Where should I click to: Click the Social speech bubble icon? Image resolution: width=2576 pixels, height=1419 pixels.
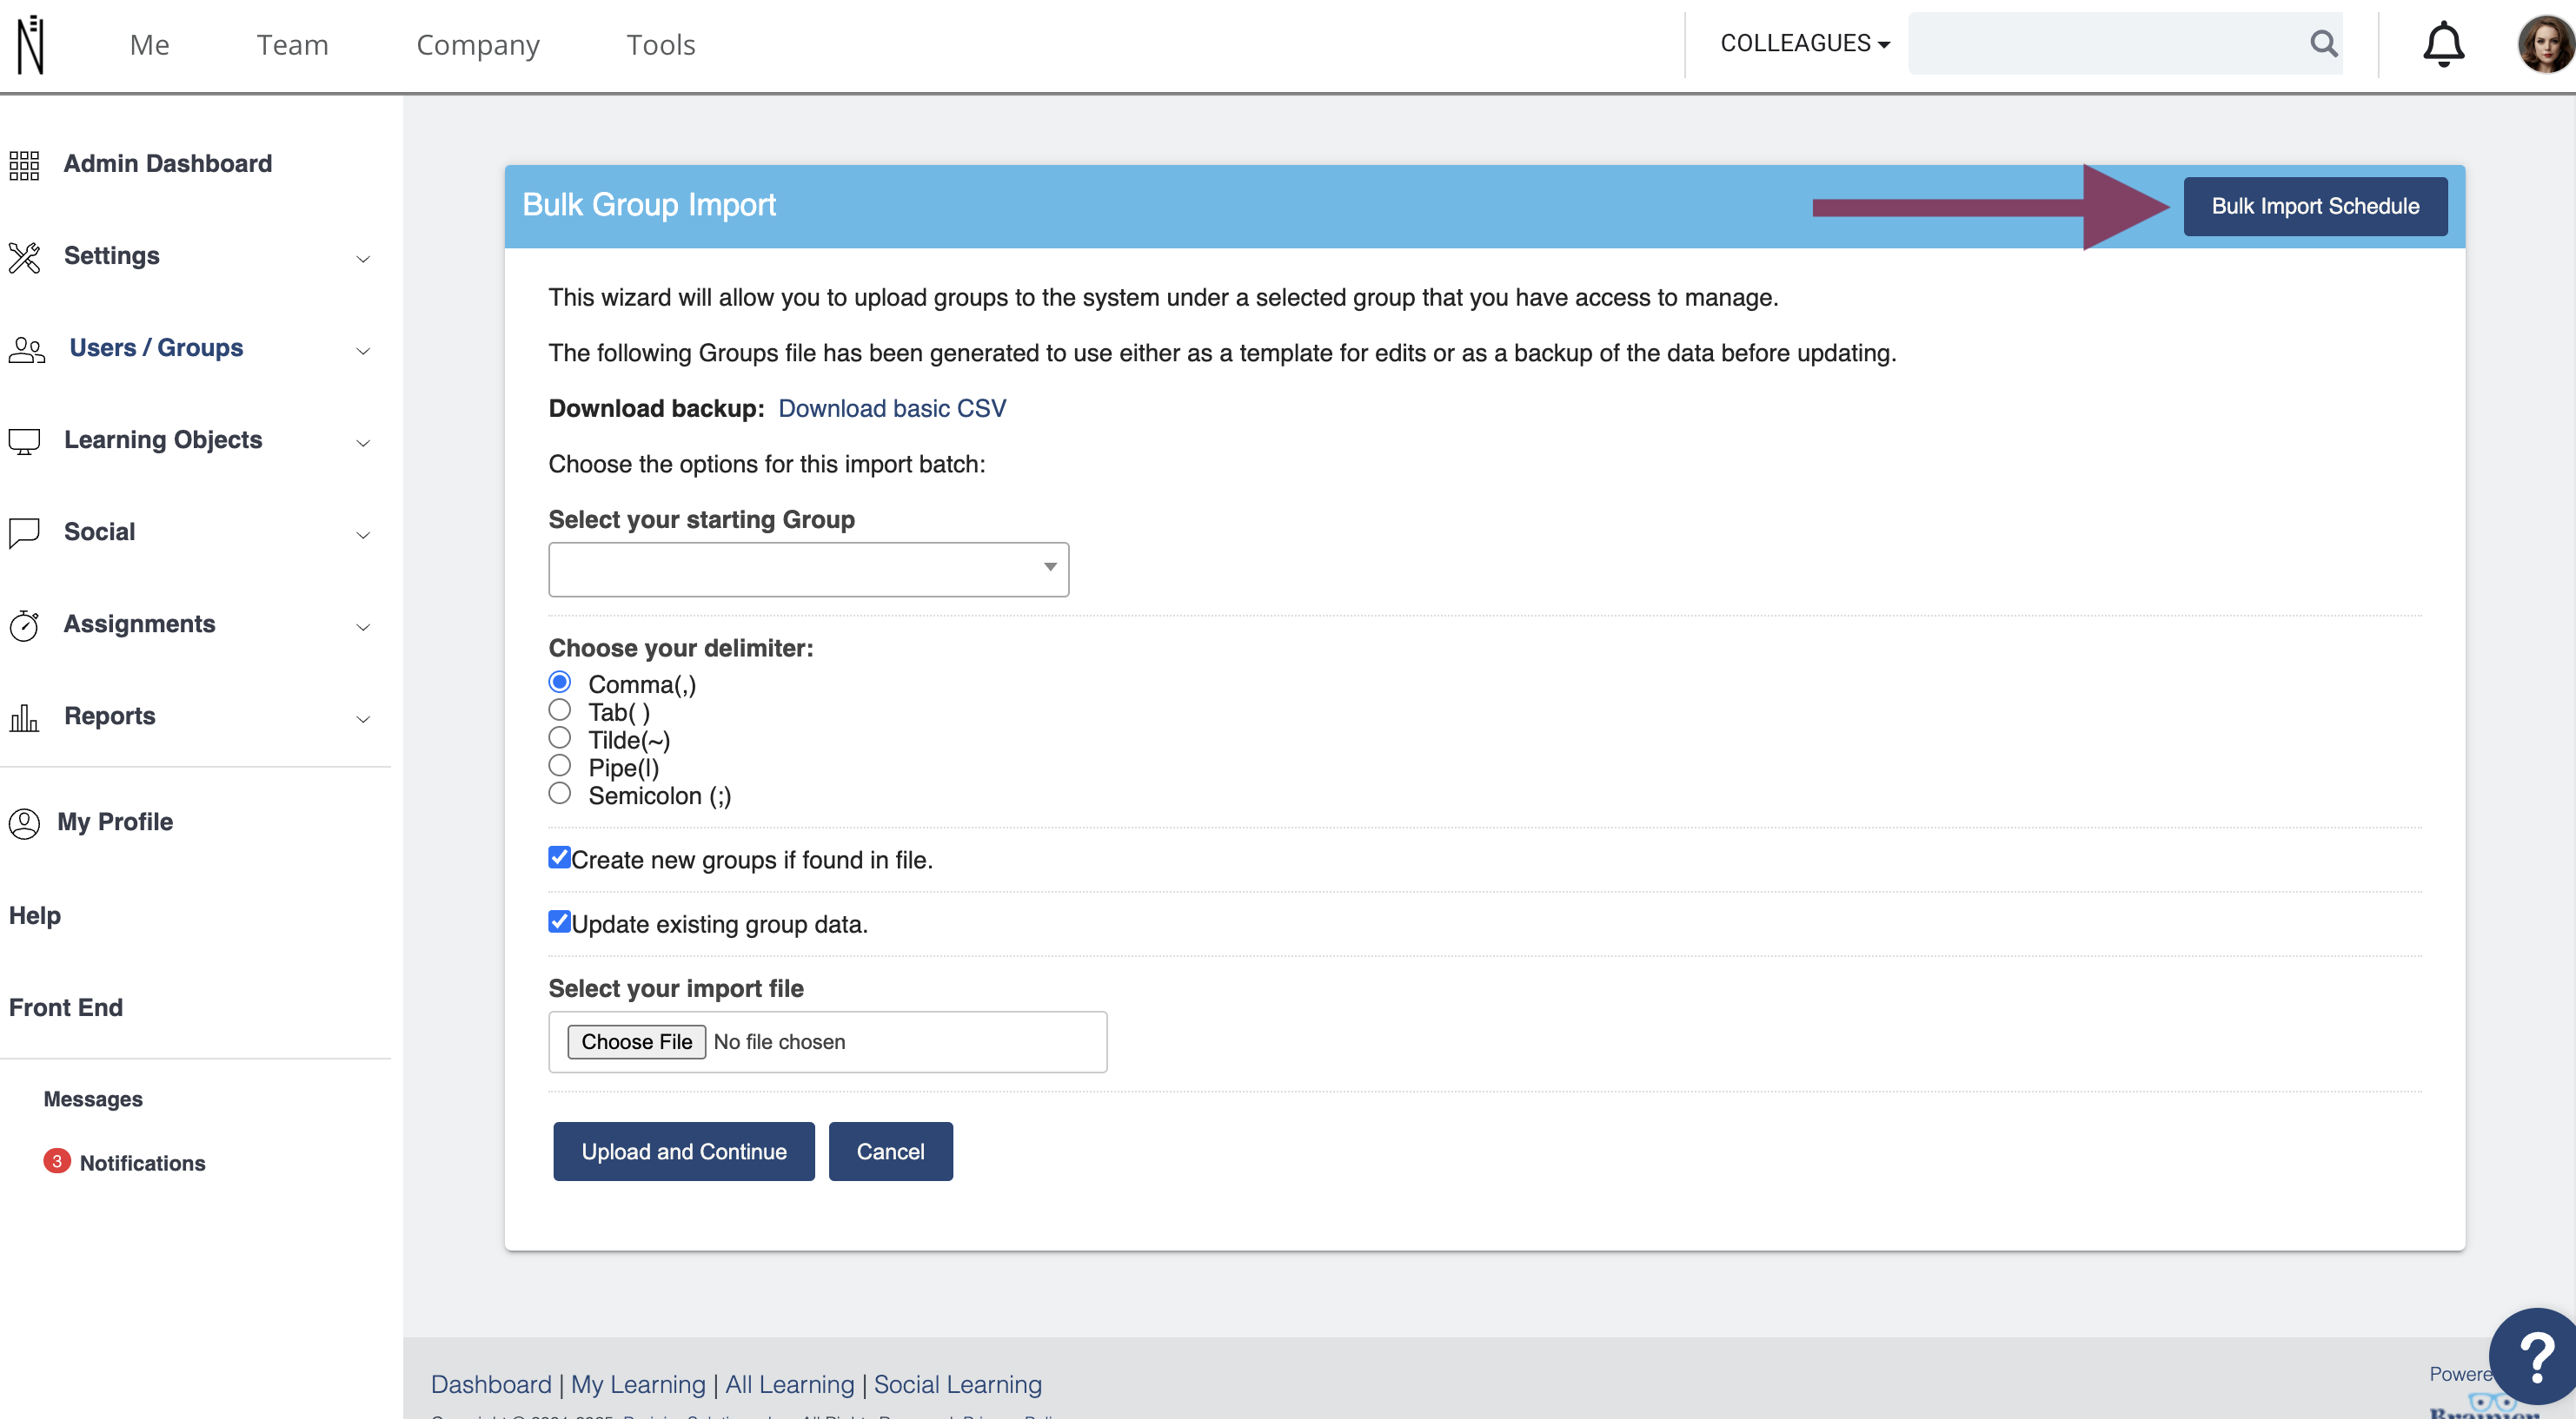(24, 532)
